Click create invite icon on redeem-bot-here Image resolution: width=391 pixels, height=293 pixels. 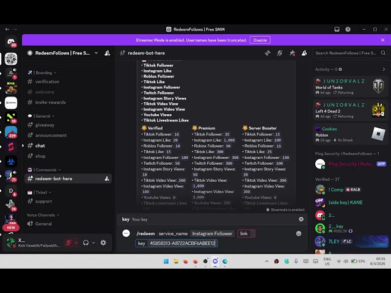click(x=107, y=179)
